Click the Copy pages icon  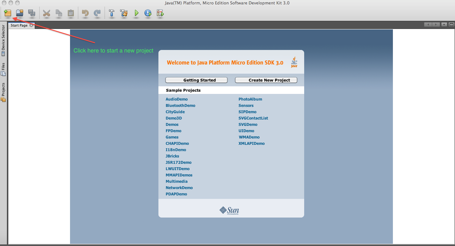pyautogui.click(x=59, y=13)
